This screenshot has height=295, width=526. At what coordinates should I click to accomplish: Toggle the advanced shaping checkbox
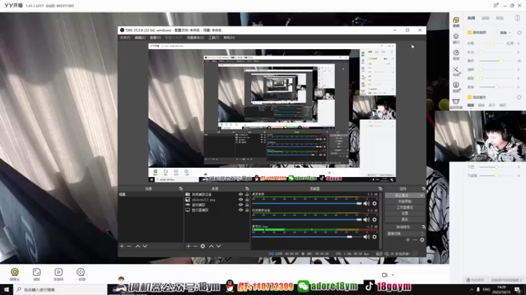pos(469,97)
